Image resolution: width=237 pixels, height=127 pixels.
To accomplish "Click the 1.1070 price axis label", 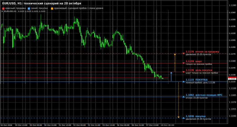I will [x=233, y=102].
